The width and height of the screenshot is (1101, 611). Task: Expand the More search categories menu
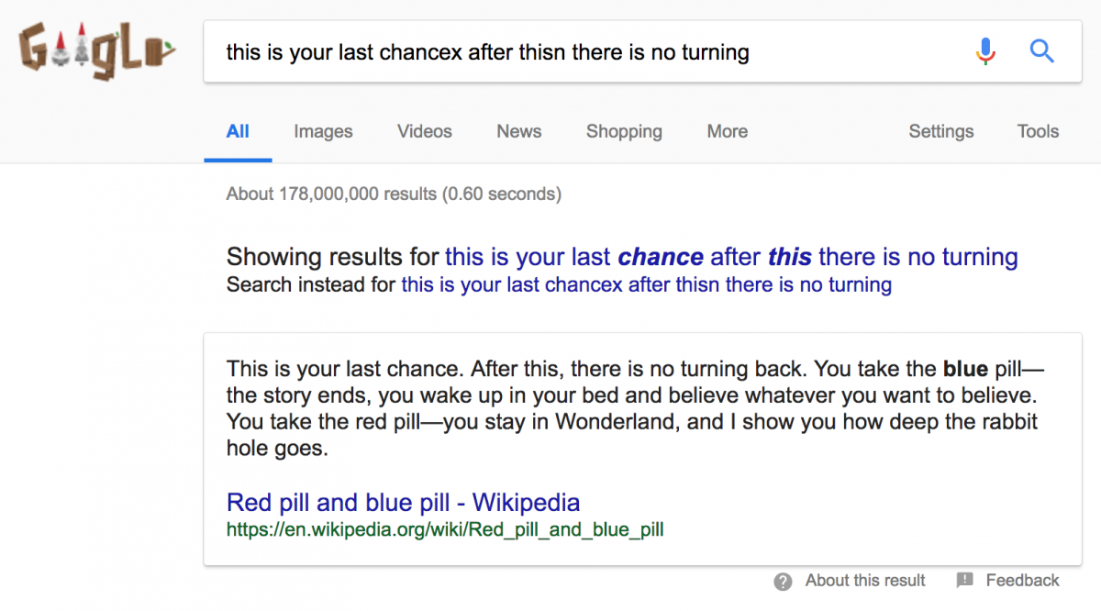point(728,131)
